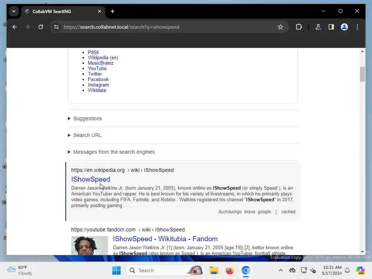Open the network display tray icon
372x279 pixels.
[x=303, y=270]
